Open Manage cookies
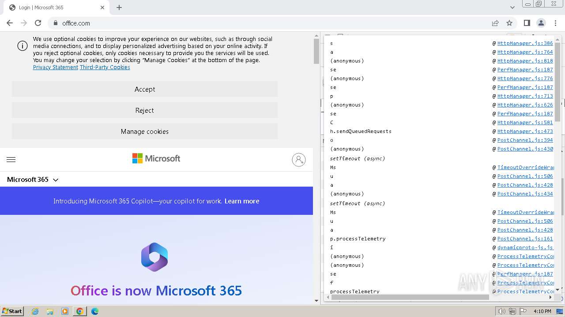565x317 pixels. pyautogui.click(x=145, y=131)
